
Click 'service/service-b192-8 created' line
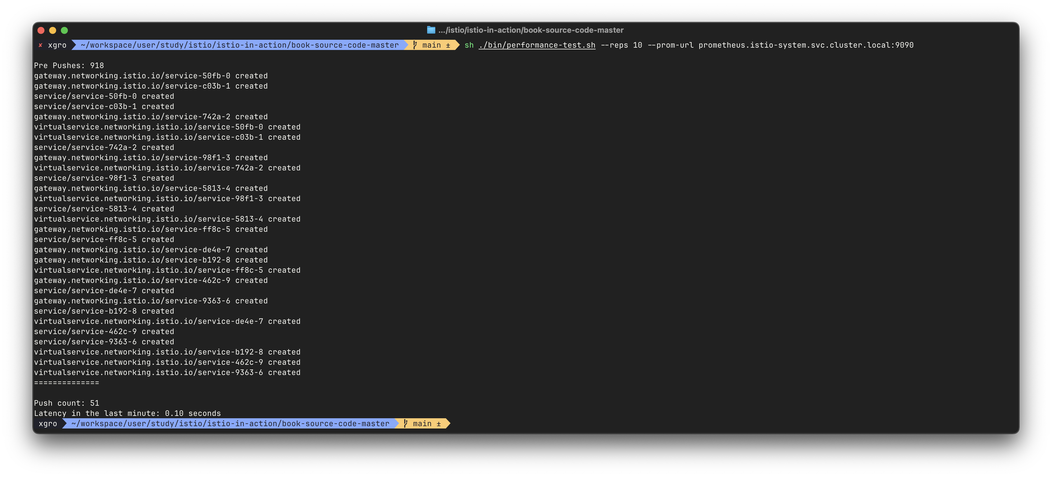coord(104,311)
